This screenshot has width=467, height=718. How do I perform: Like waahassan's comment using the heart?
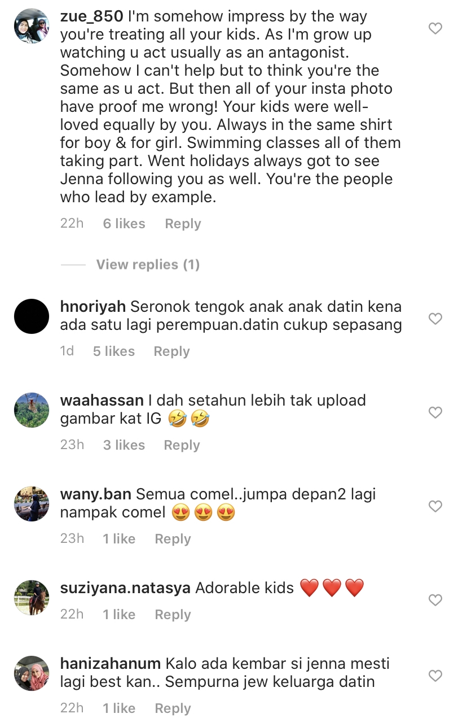pyautogui.click(x=435, y=412)
